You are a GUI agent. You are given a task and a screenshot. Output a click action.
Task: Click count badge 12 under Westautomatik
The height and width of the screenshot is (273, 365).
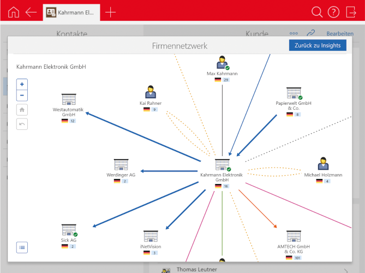click(73, 121)
